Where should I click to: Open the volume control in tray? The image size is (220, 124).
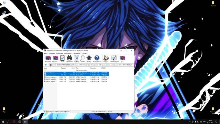tap(201, 122)
